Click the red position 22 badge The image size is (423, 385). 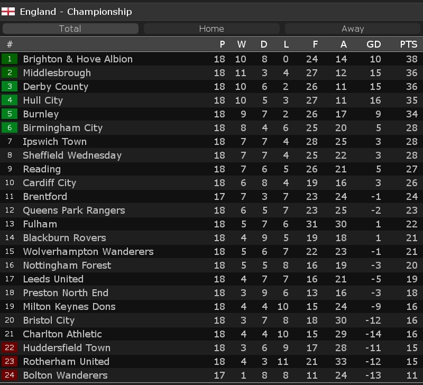point(10,347)
